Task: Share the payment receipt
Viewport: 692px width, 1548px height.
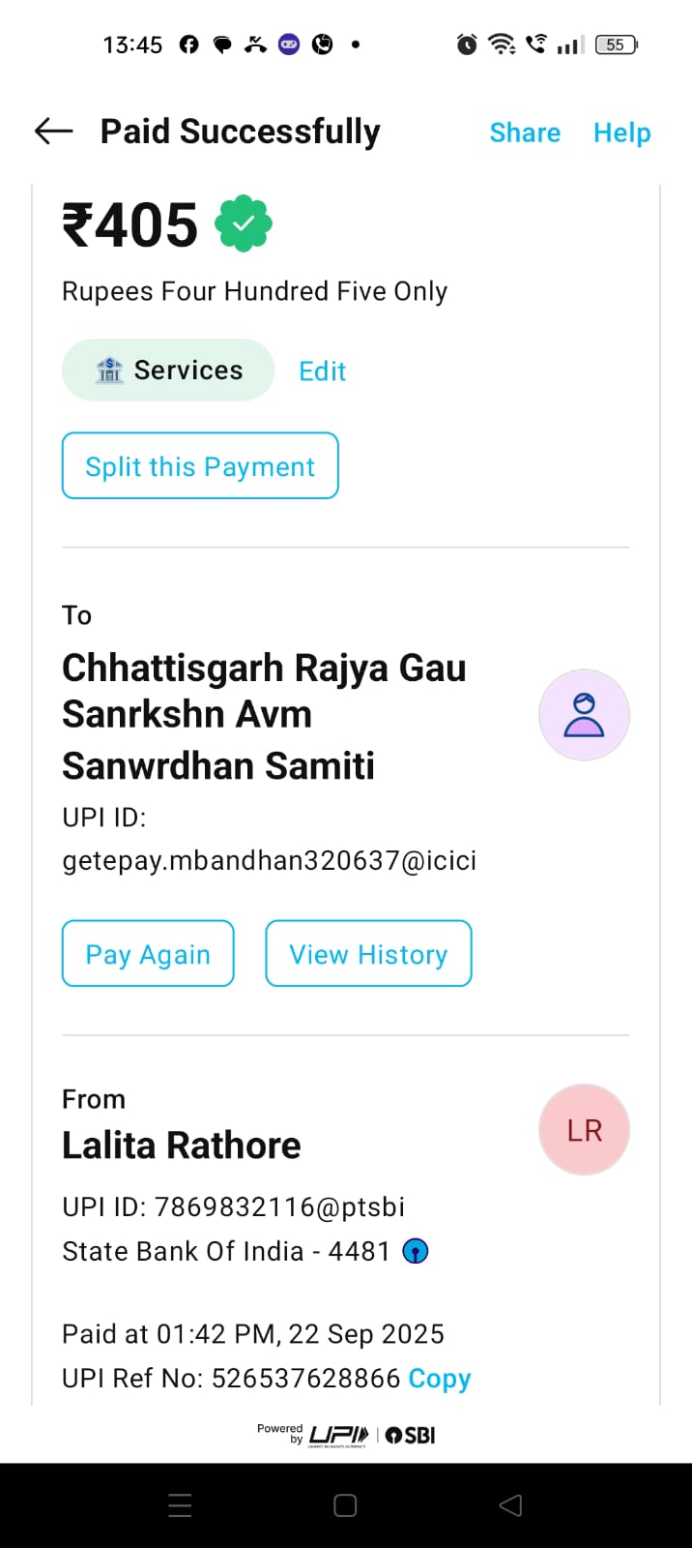Action: pyautogui.click(x=525, y=133)
